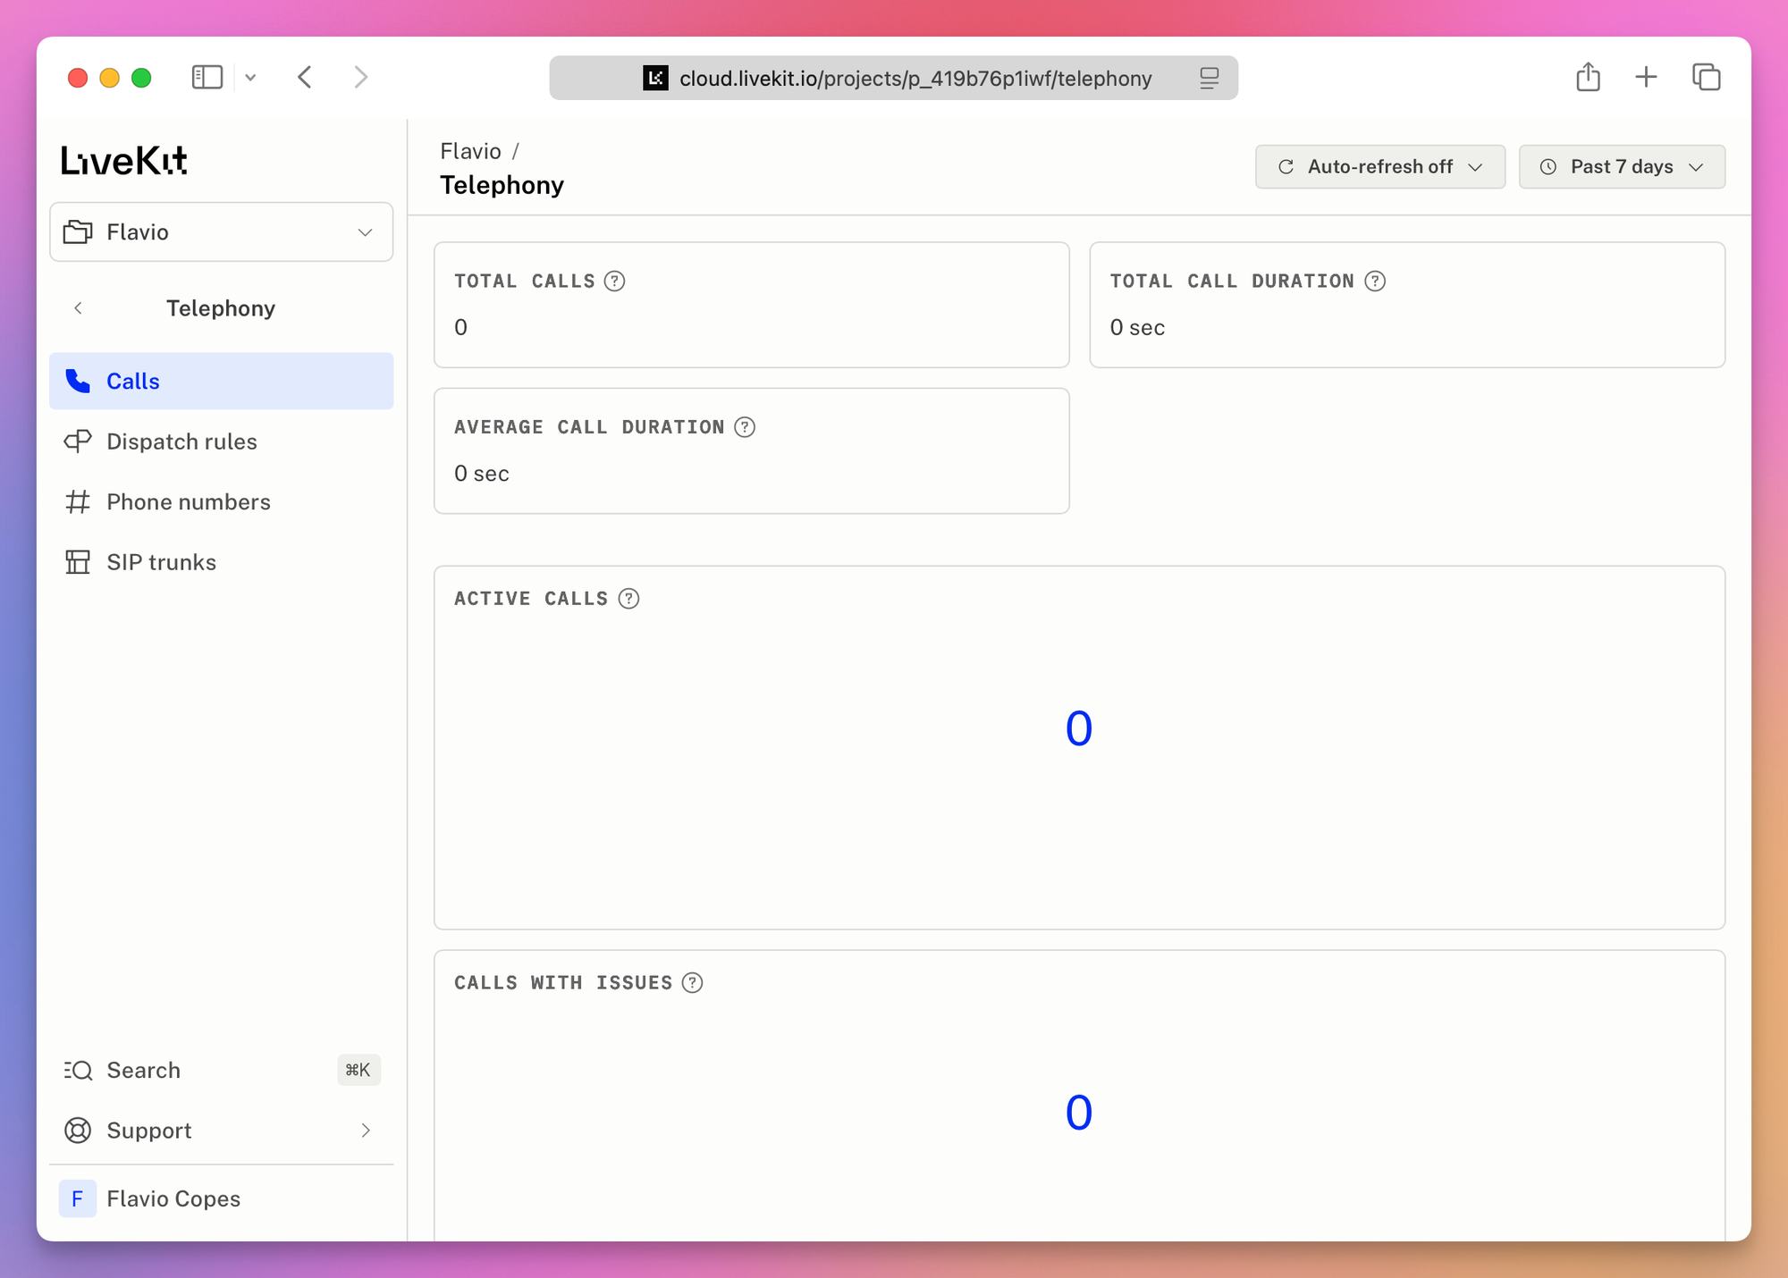Click the browser address bar
The image size is (1788, 1278).
893,78
